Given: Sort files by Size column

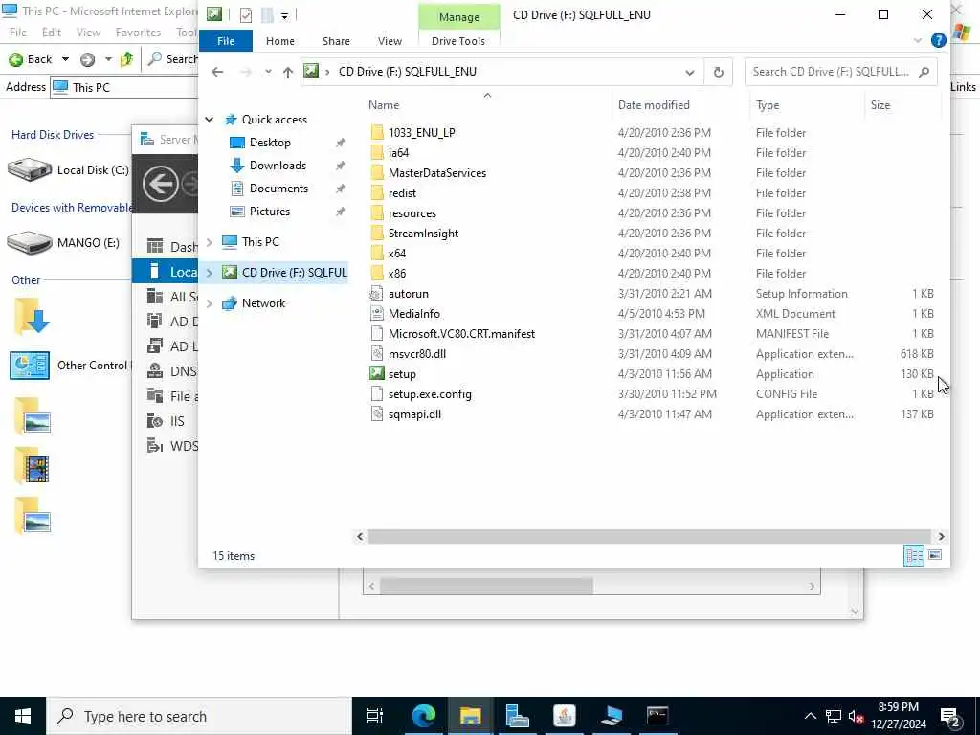Looking at the screenshot, I should pos(902,105).
